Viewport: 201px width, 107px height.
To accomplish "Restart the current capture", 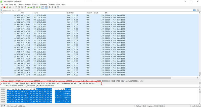I will click(x=7, y=7).
